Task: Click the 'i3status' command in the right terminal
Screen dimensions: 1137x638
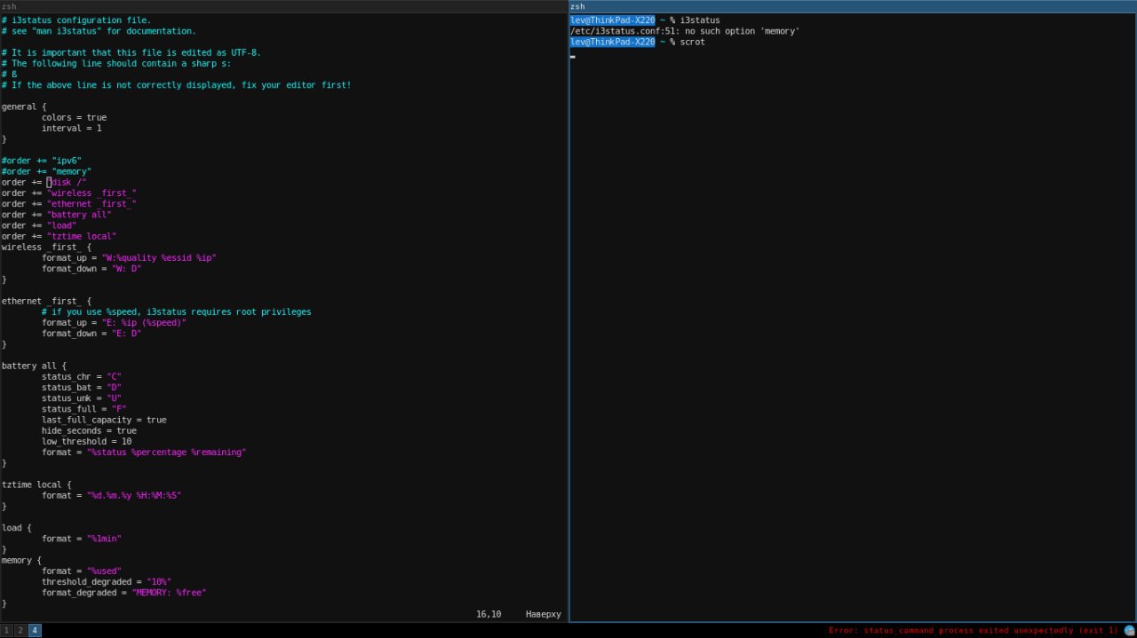Action: pos(700,20)
